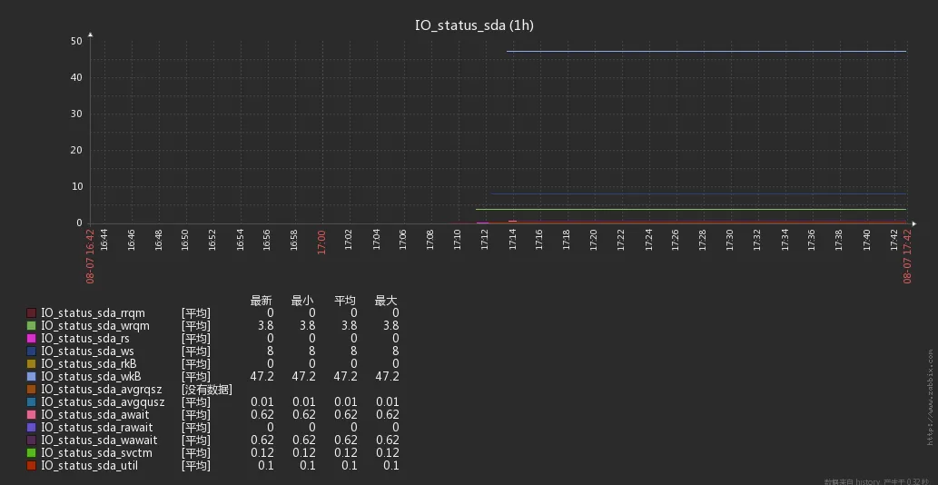This screenshot has height=485, width=938.
Task: Click the green IO_status_sda_wrqm legend swatch
Action: (x=31, y=326)
